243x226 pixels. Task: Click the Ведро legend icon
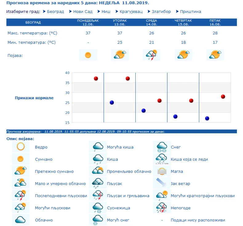click(21, 147)
